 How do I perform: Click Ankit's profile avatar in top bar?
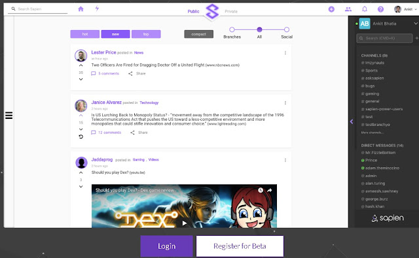coord(397,9)
